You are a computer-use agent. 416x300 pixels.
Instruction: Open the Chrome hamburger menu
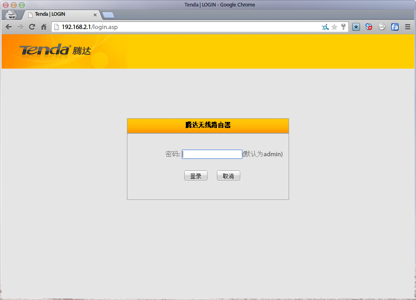[x=408, y=27]
